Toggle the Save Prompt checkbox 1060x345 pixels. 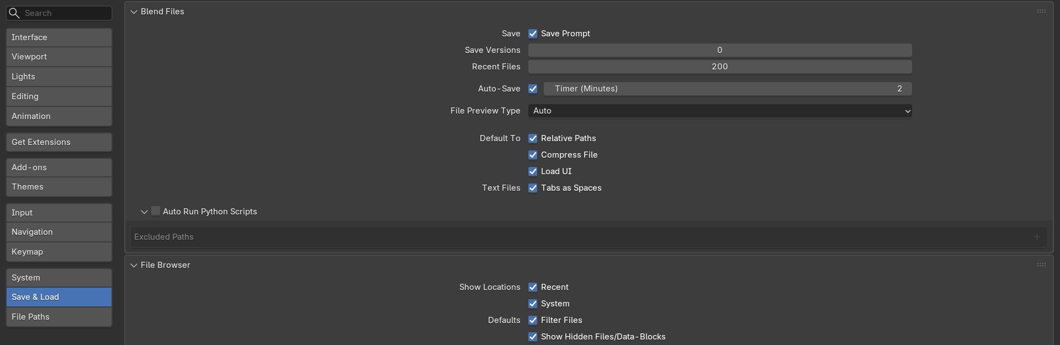pyautogui.click(x=533, y=34)
